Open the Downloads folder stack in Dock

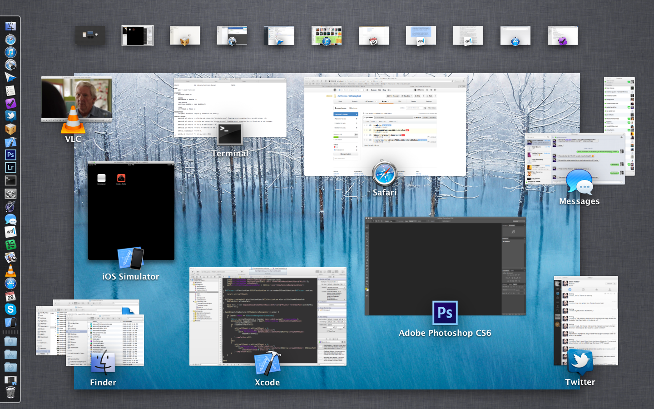pos(10,367)
